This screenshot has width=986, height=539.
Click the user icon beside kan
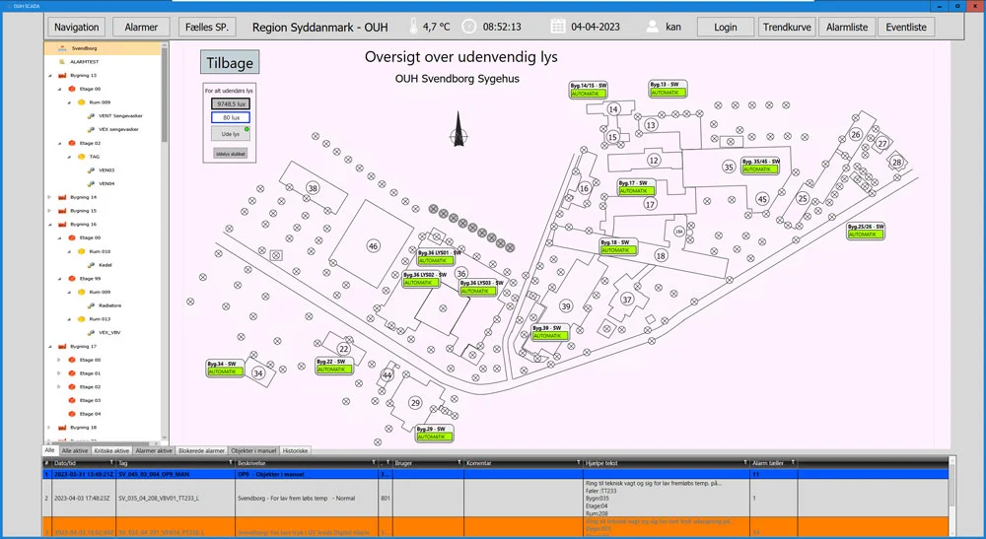(x=653, y=27)
